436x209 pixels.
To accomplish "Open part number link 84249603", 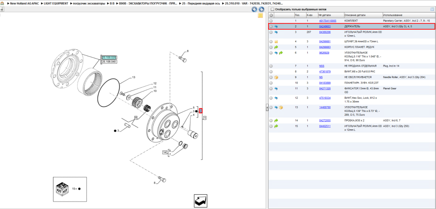I will (324, 27).
